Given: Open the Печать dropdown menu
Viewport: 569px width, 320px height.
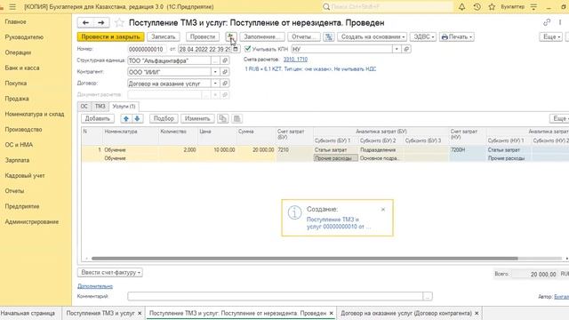Looking at the screenshot, I should 456,36.
